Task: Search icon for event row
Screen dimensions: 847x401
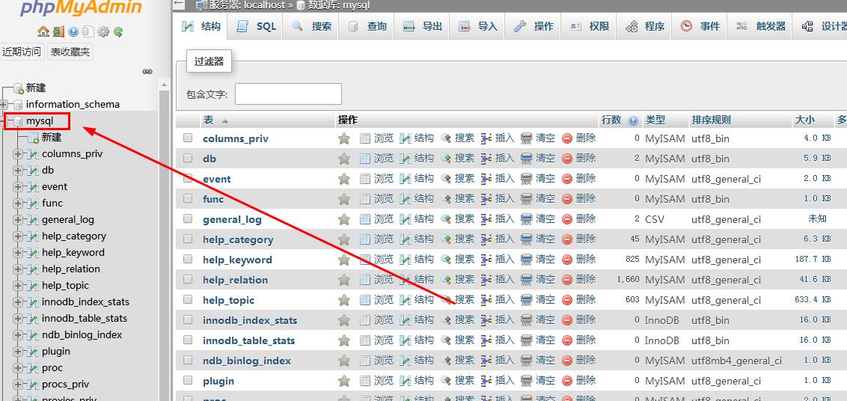Action: pos(446,178)
